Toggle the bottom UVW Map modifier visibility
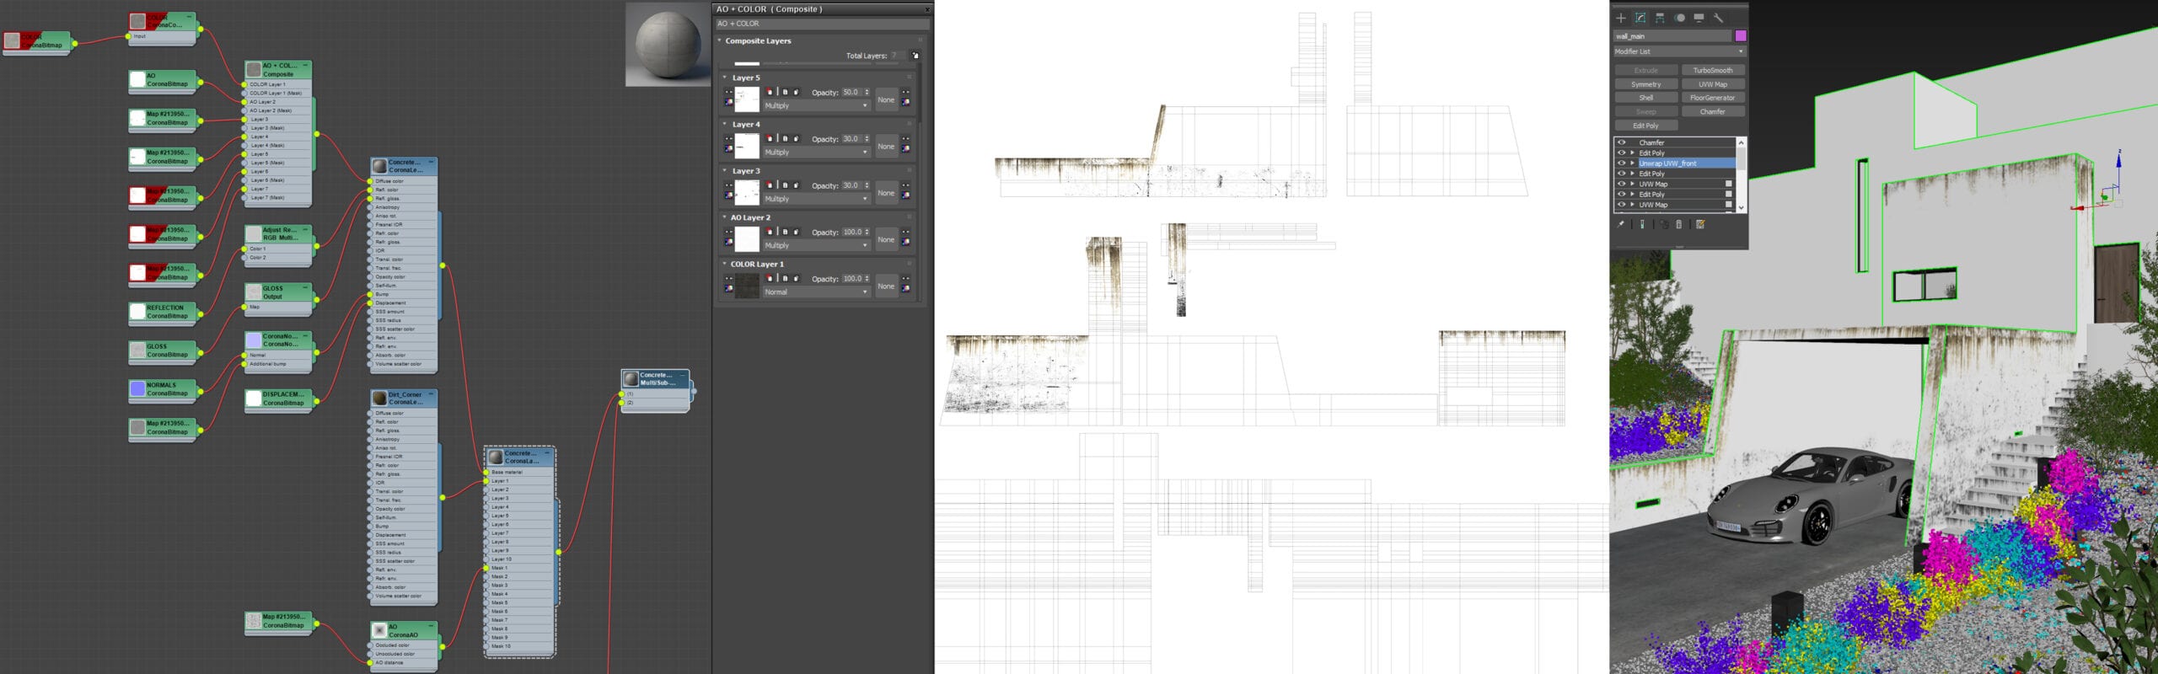Viewport: 2158px width, 674px height. tap(1621, 205)
